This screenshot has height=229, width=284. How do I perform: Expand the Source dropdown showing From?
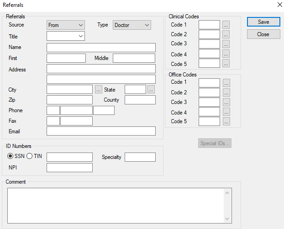coord(66,25)
